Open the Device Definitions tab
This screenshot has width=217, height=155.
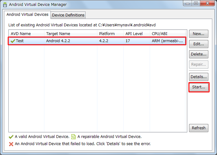click(x=68, y=15)
